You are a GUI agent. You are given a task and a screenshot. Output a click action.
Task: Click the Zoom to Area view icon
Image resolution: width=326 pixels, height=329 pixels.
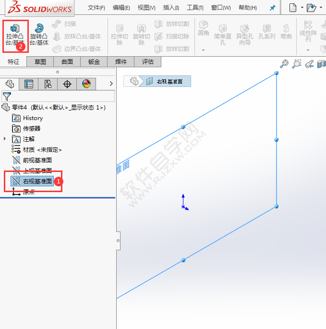tap(297, 64)
